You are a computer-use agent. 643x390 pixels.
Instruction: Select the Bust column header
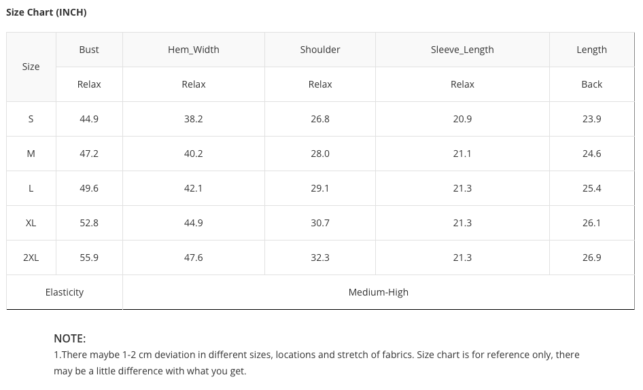89,50
